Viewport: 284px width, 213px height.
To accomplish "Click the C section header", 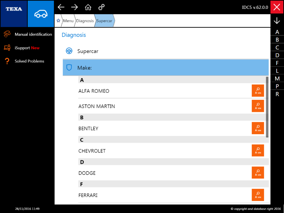I will pos(173,140).
